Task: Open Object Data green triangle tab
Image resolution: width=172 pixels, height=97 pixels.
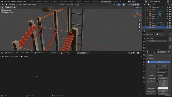Action: tap(144, 75)
